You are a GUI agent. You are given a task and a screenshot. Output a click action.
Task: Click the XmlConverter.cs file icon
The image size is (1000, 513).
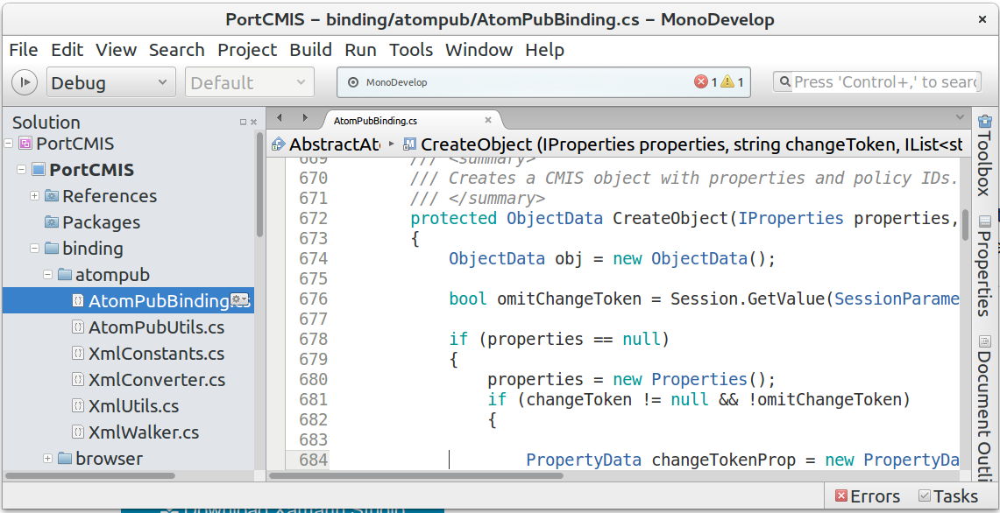78,380
